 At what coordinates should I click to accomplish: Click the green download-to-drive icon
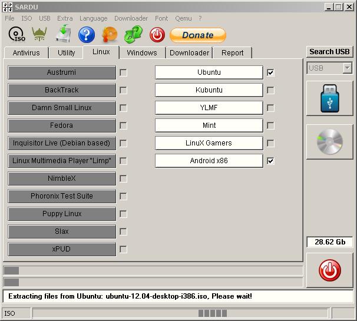(64, 34)
